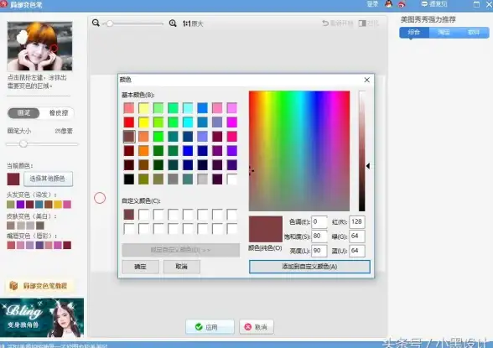Click the luminance (亮度) input field
Viewport: 493px width, 348px height.
click(319, 251)
